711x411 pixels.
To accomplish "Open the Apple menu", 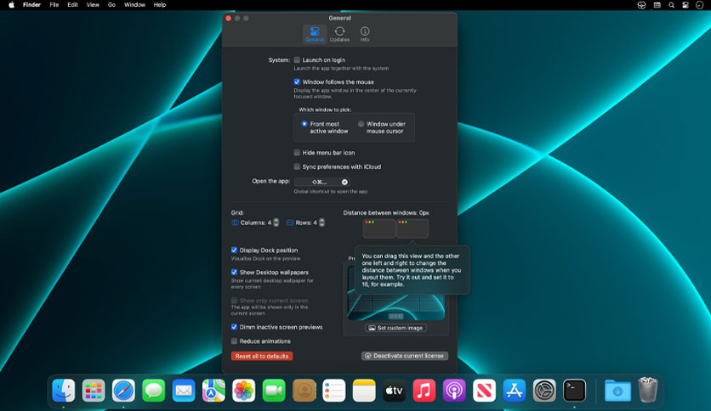I will click(11, 5).
